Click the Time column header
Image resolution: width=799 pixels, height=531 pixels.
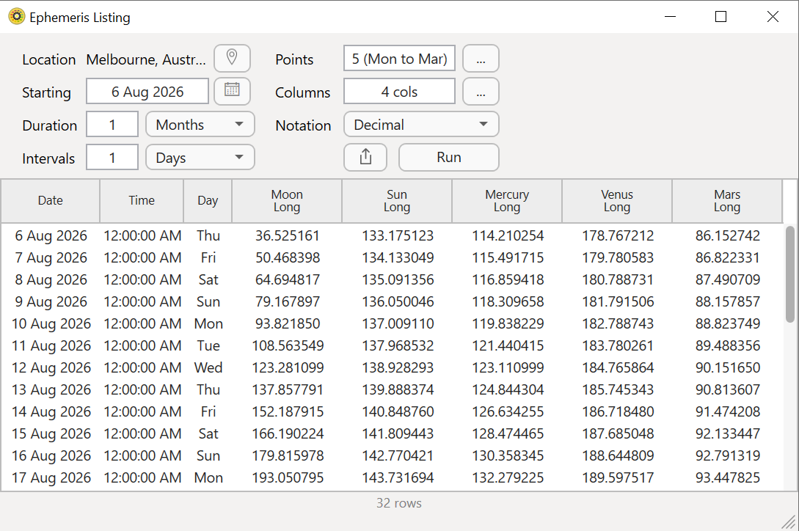pyautogui.click(x=142, y=201)
